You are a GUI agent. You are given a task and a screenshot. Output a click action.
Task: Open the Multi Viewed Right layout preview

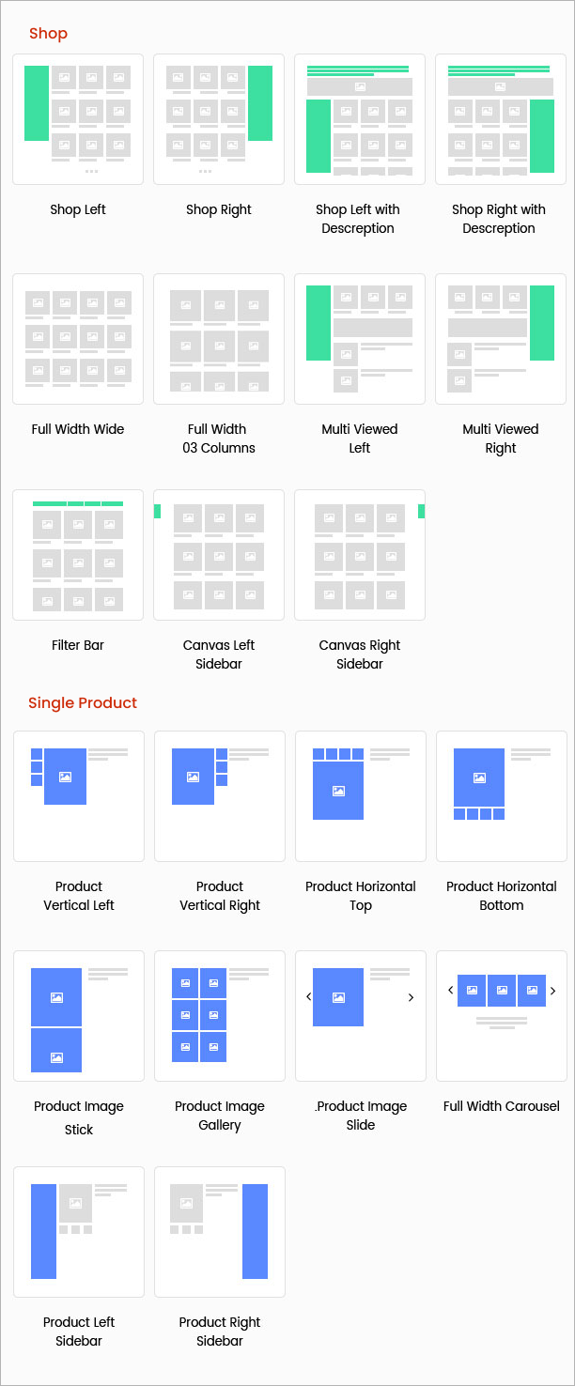tap(500, 339)
